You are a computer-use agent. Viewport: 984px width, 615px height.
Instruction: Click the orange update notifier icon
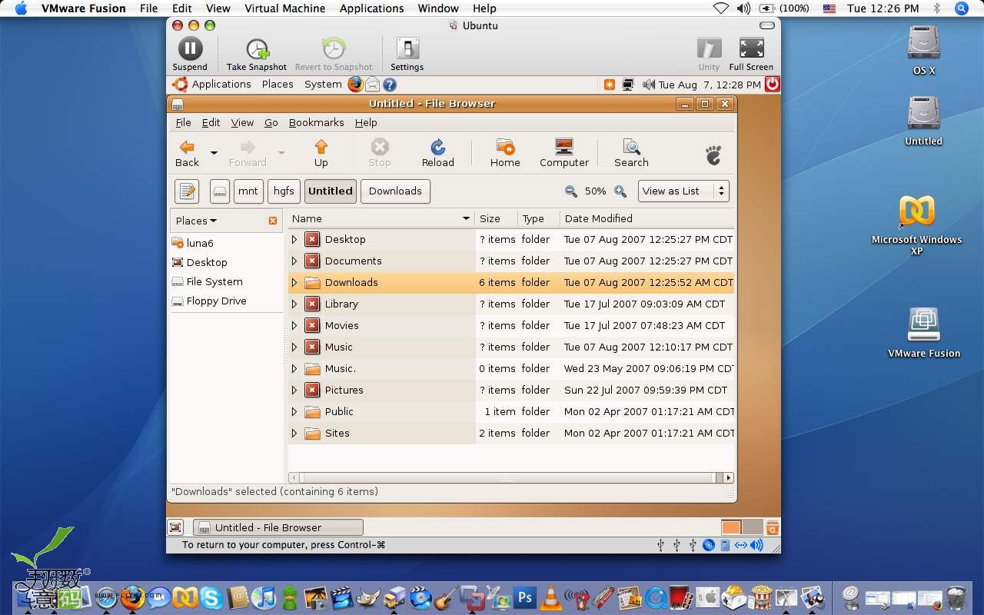pos(610,85)
